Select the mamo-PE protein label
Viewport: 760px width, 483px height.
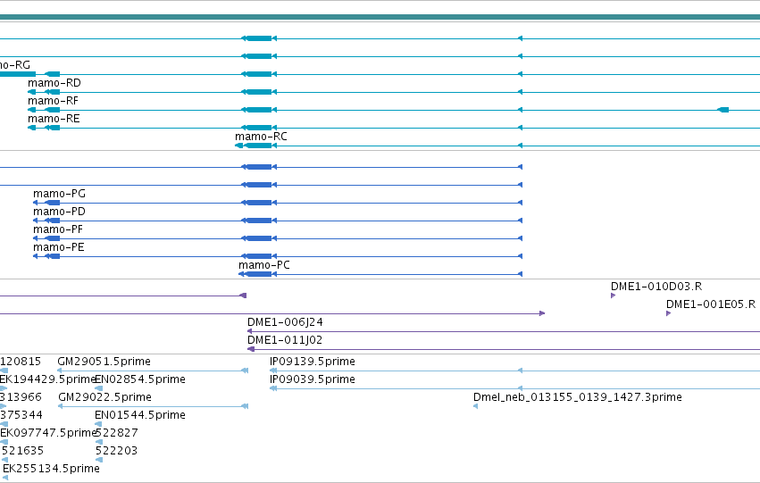click(x=59, y=247)
